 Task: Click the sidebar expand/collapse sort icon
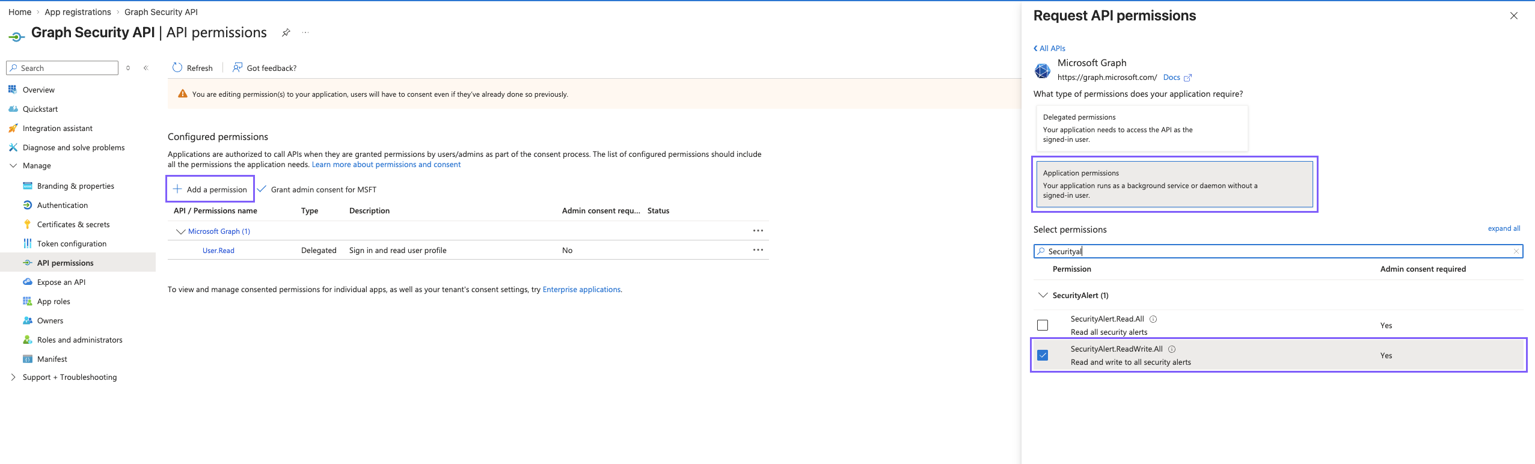point(128,68)
